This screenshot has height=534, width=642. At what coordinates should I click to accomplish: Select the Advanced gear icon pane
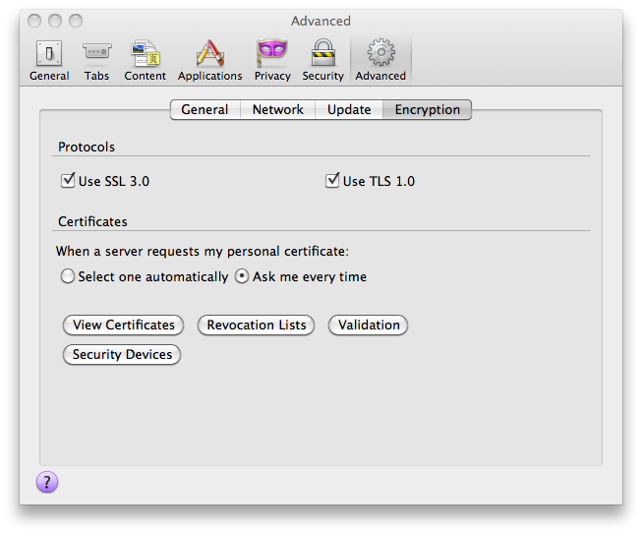point(380,59)
